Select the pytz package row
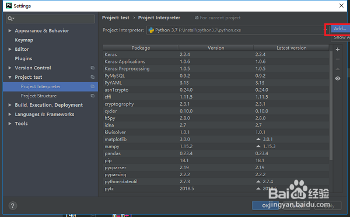350x217 pixels. point(216,188)
